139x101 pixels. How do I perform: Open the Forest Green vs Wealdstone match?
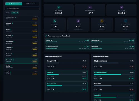pyautogui.click(x=21, y=42)
